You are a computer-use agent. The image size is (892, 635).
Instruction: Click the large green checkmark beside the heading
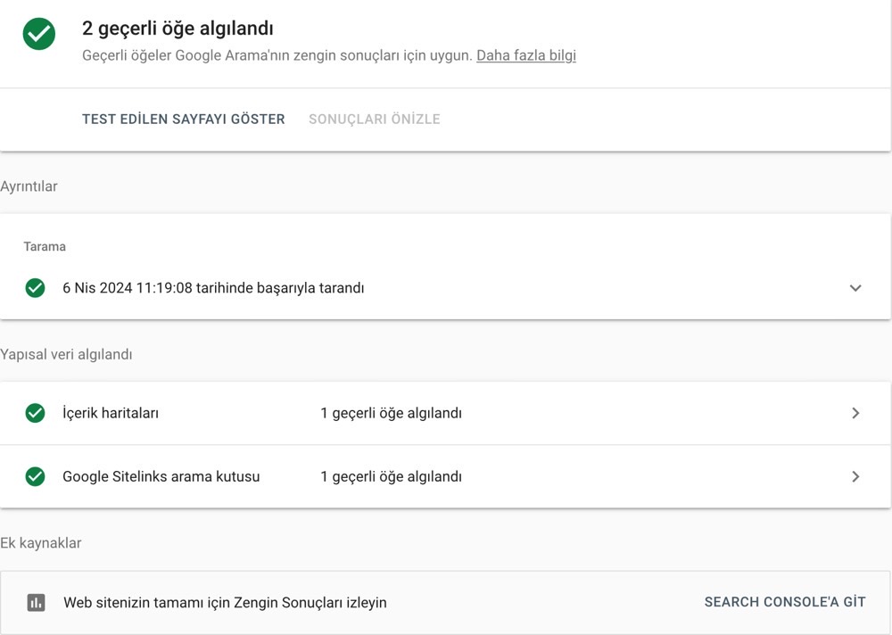[38, 34]
